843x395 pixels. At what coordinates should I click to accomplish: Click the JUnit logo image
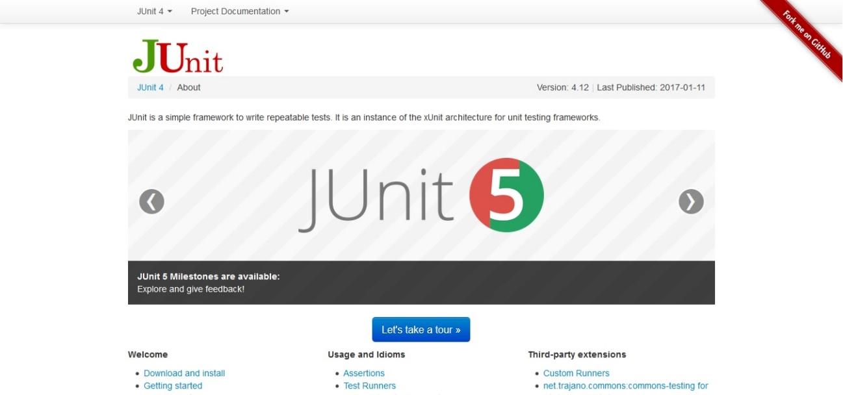point(178,57)
